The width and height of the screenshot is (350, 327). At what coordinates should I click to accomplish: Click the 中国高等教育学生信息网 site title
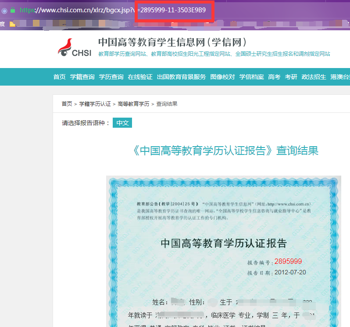coord(172,42)
